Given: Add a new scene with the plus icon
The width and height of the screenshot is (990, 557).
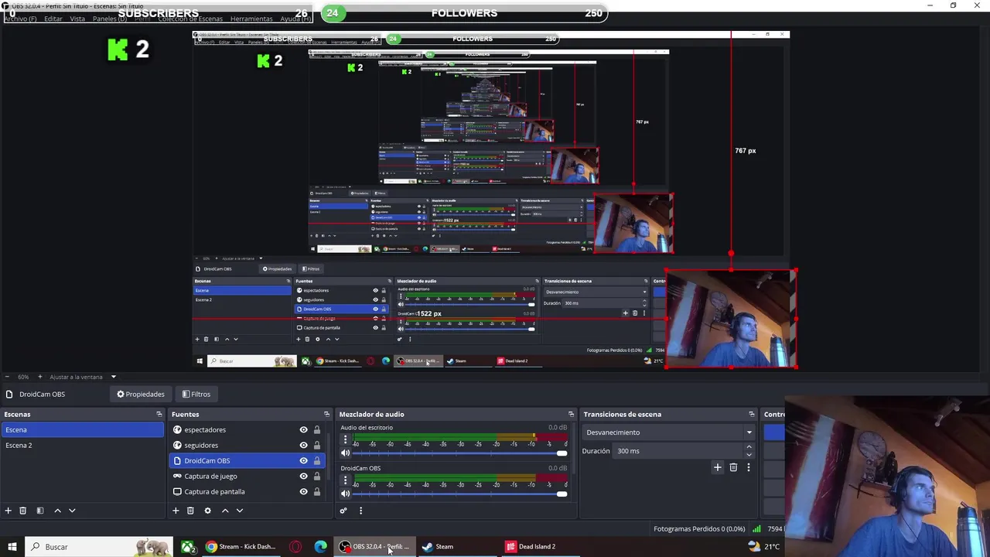Looking at the screenshot, I should click(x=9, y=511).
